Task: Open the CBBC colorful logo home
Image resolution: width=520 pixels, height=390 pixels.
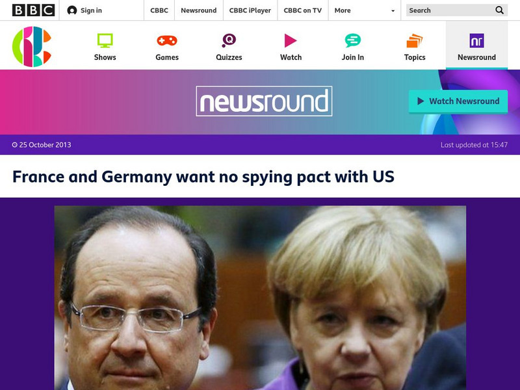Action: (32, 46)
